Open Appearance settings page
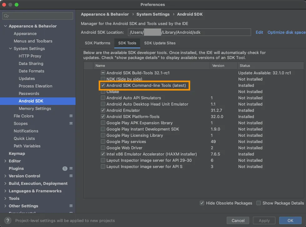The width and height of the screenshot is (306, 227). 25,34
